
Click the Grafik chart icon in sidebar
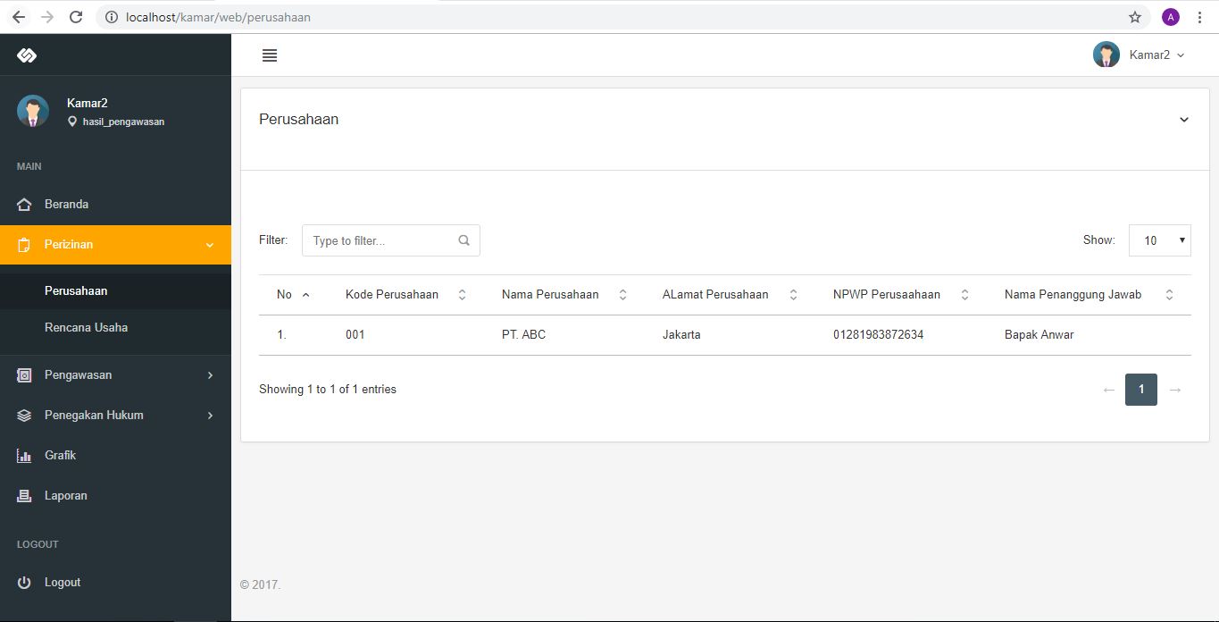(24, 456)
